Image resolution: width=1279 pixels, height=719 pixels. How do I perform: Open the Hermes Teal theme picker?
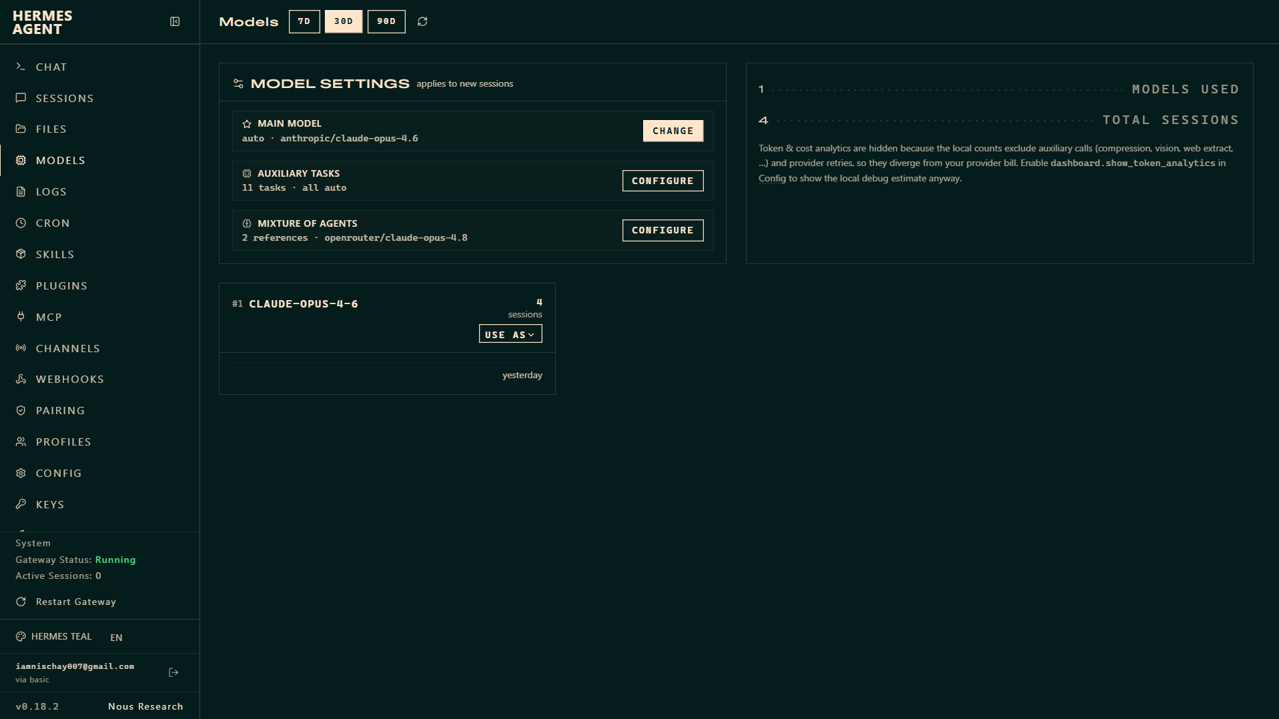pyautogui.click(x=54, y=636)
